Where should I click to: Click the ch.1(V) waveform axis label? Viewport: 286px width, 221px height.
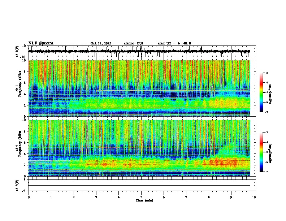17,51
